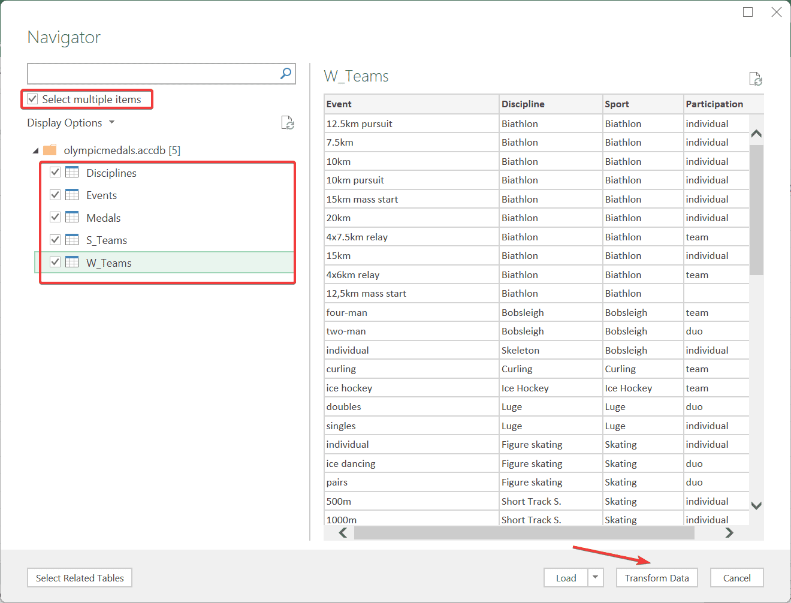Click the 'ice dancing' event cell
The height and width of the screenshot is (603, 791).
click(x=411, y=463)
